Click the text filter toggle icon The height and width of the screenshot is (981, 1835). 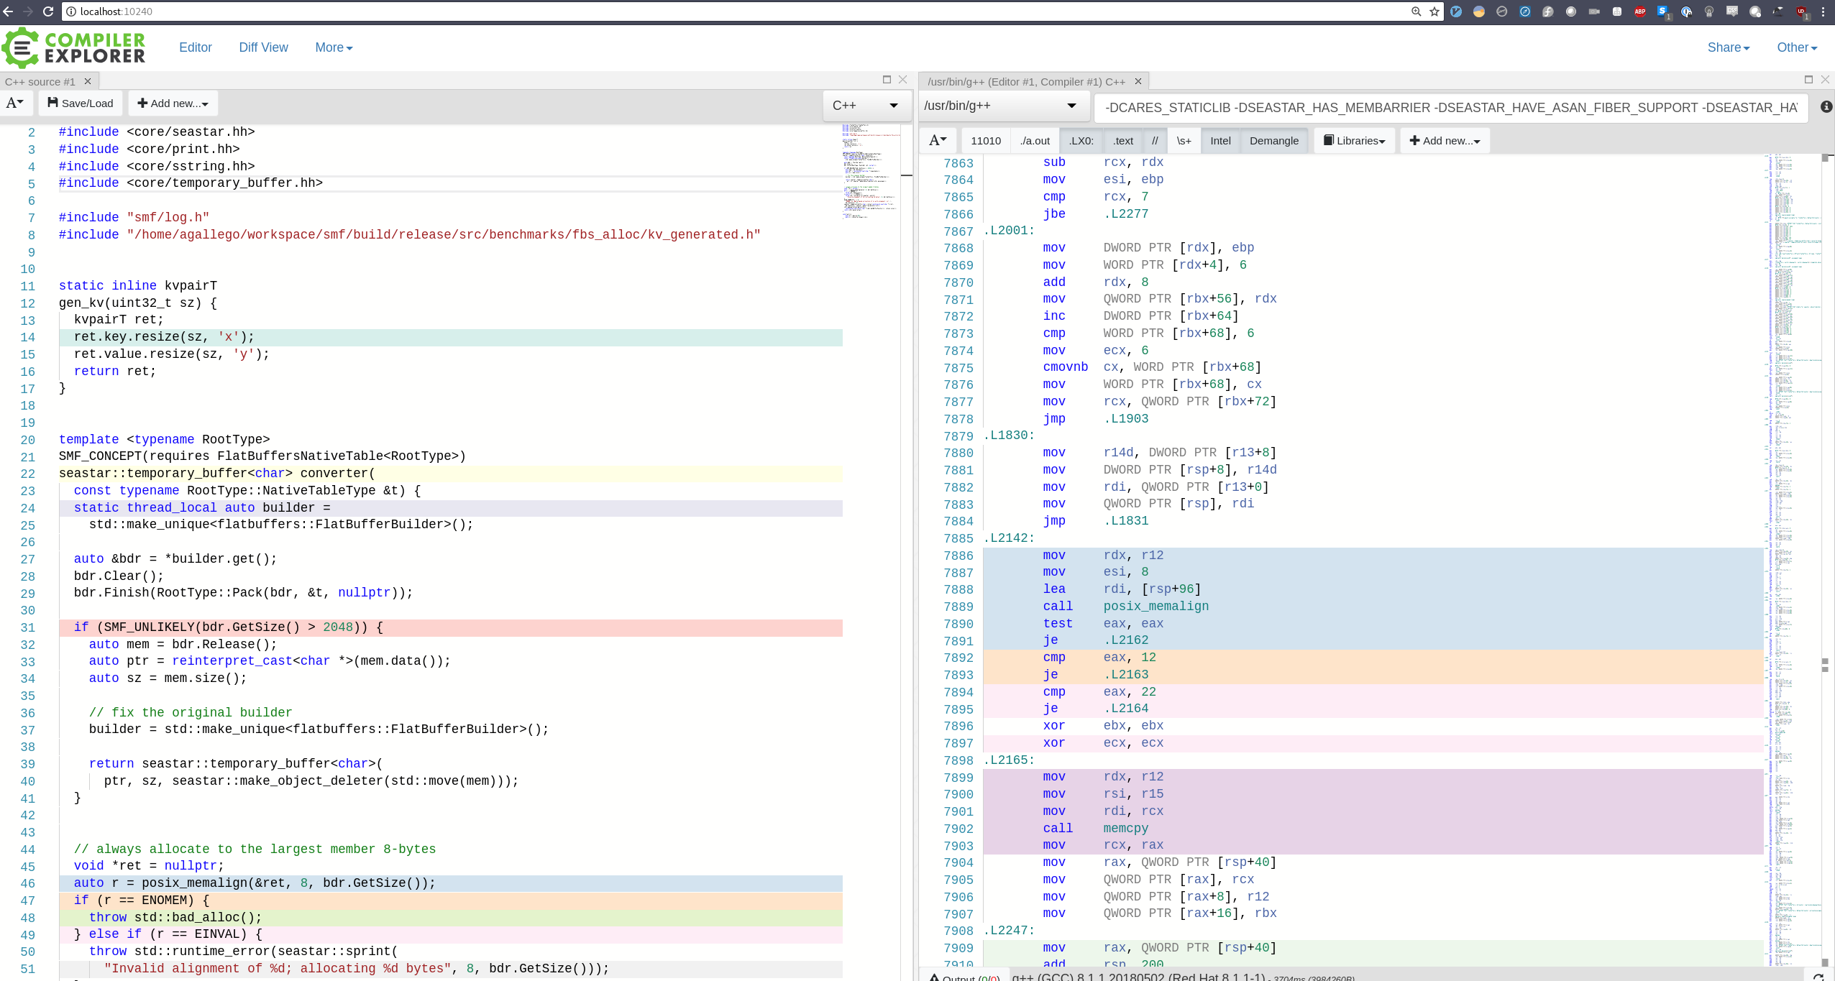(x=1122, y=141)
